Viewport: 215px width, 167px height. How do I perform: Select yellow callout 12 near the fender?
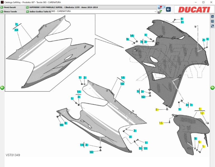click(x=202, y=113)
